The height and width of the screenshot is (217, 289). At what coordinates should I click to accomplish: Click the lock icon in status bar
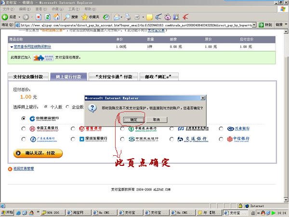pos(240,206)
